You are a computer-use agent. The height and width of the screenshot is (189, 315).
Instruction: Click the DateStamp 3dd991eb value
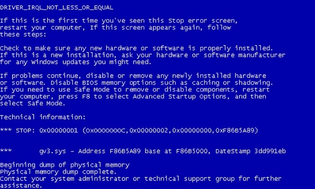coord(251,151)
